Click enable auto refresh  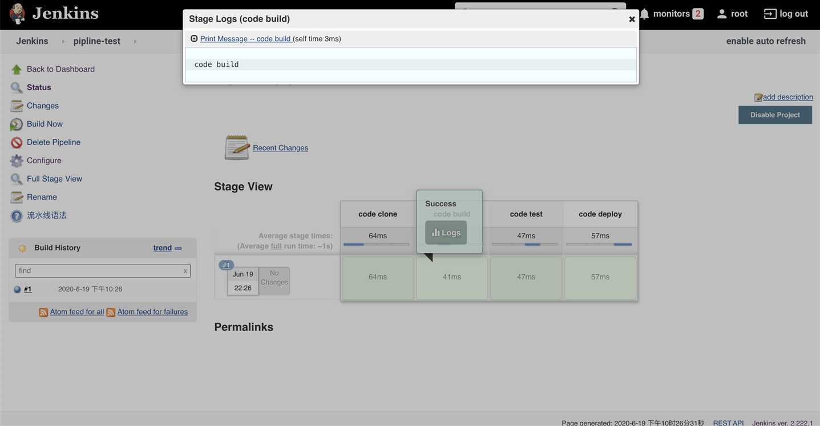coord(766,41)
